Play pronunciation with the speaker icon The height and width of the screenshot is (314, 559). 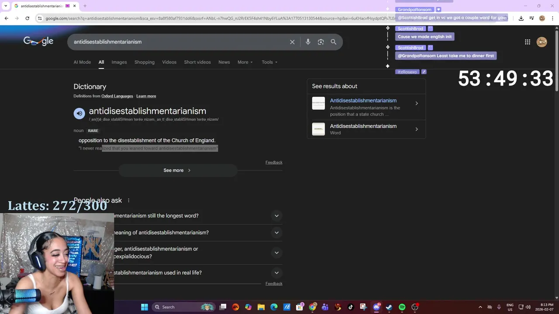(79, 113)
